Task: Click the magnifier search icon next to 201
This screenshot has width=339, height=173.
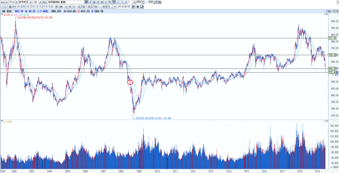Action: 44,2
